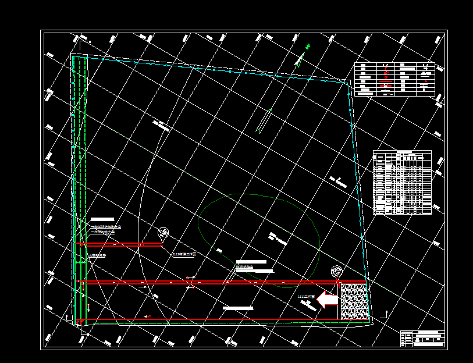473x363 pixels.
Task: Click the stone-hatched rectangle beside the white arrow
Action: pyautogui.click(x=355, y=301)
